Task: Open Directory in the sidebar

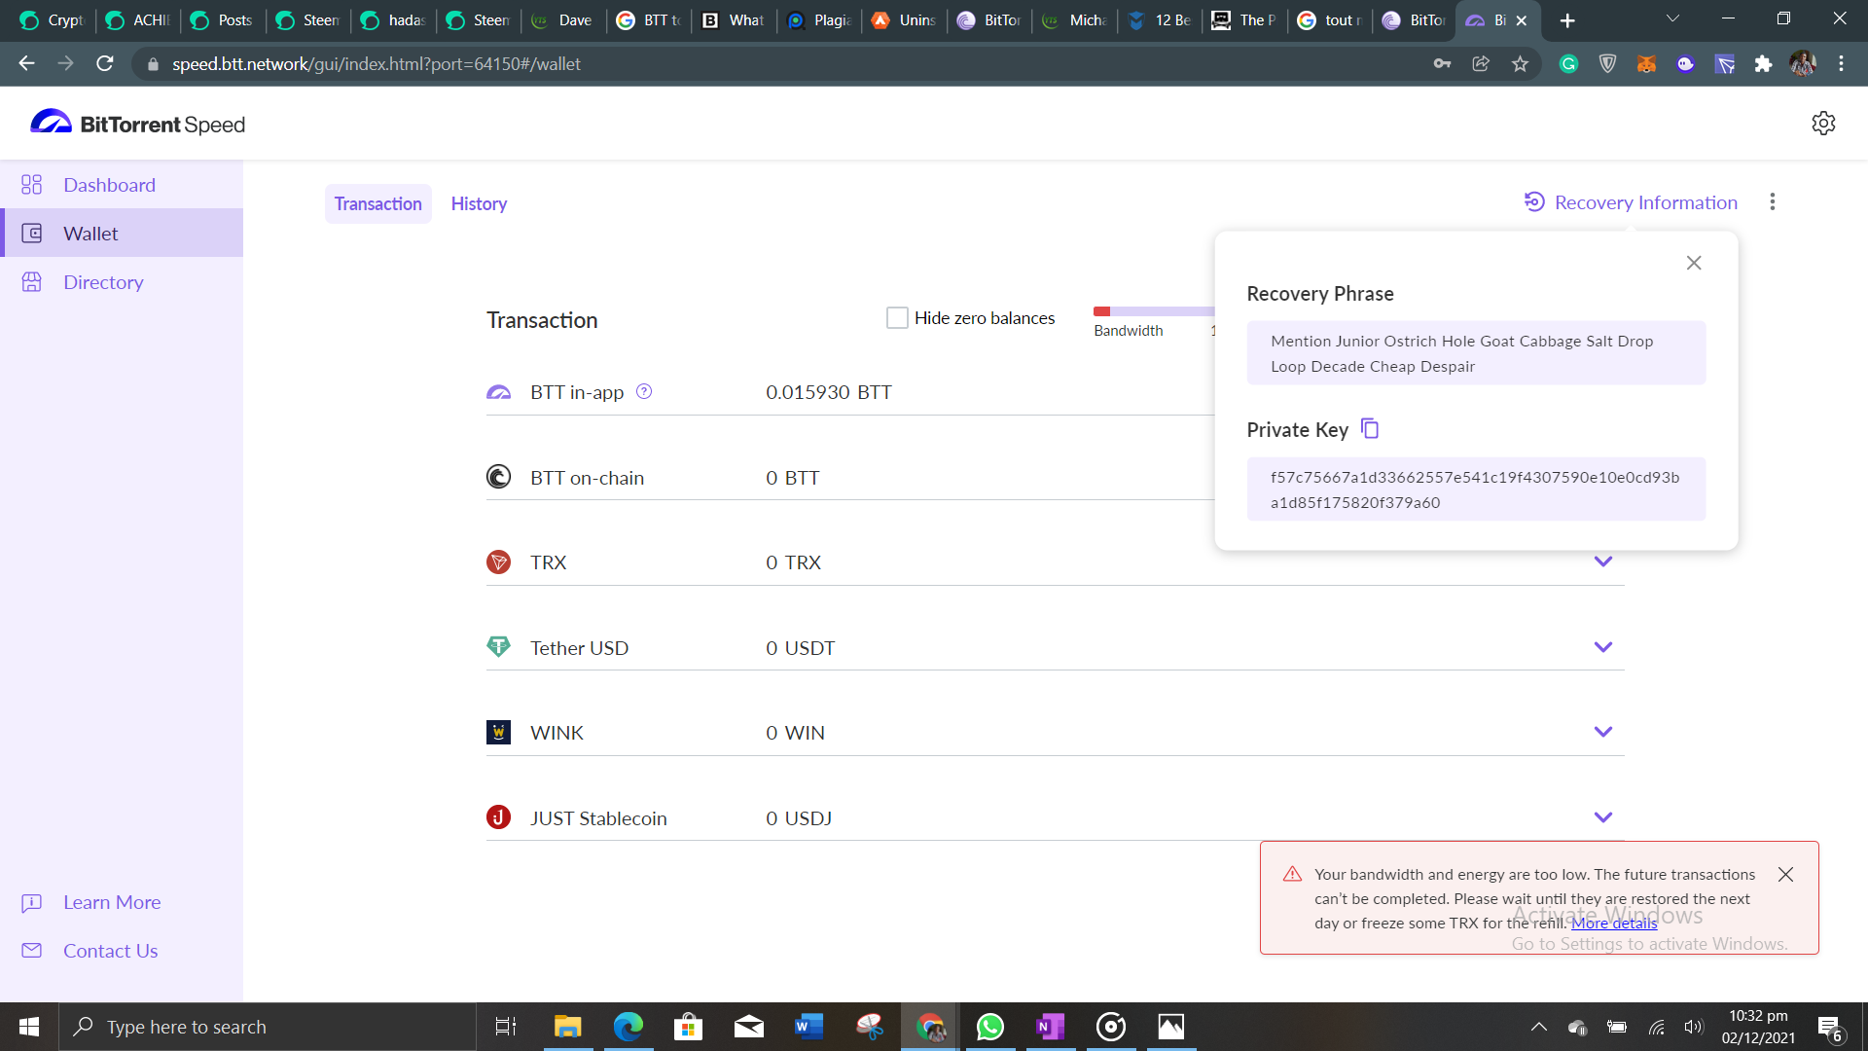Action: pyautogui.click(x=122, y=282)
